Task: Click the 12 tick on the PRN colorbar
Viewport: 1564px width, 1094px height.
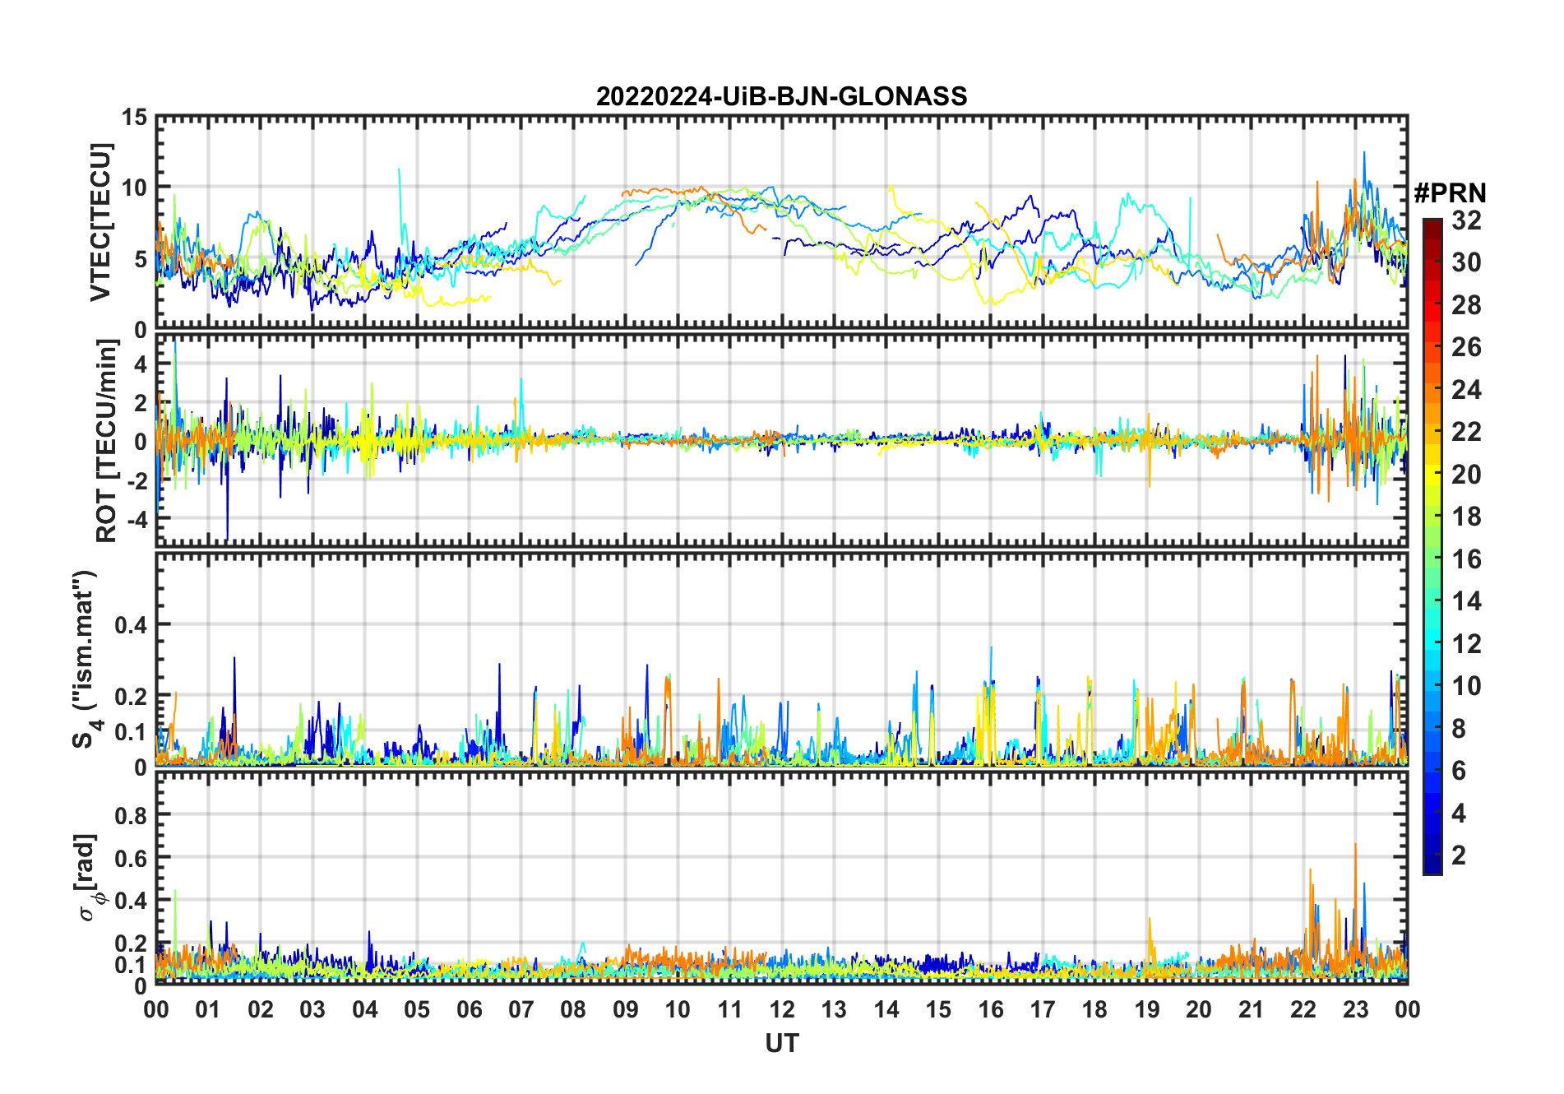Action: pos(1467,643)
